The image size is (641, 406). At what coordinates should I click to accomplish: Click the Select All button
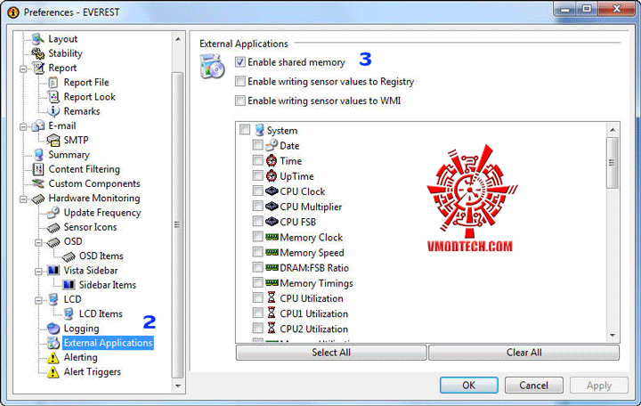(331, 353)
